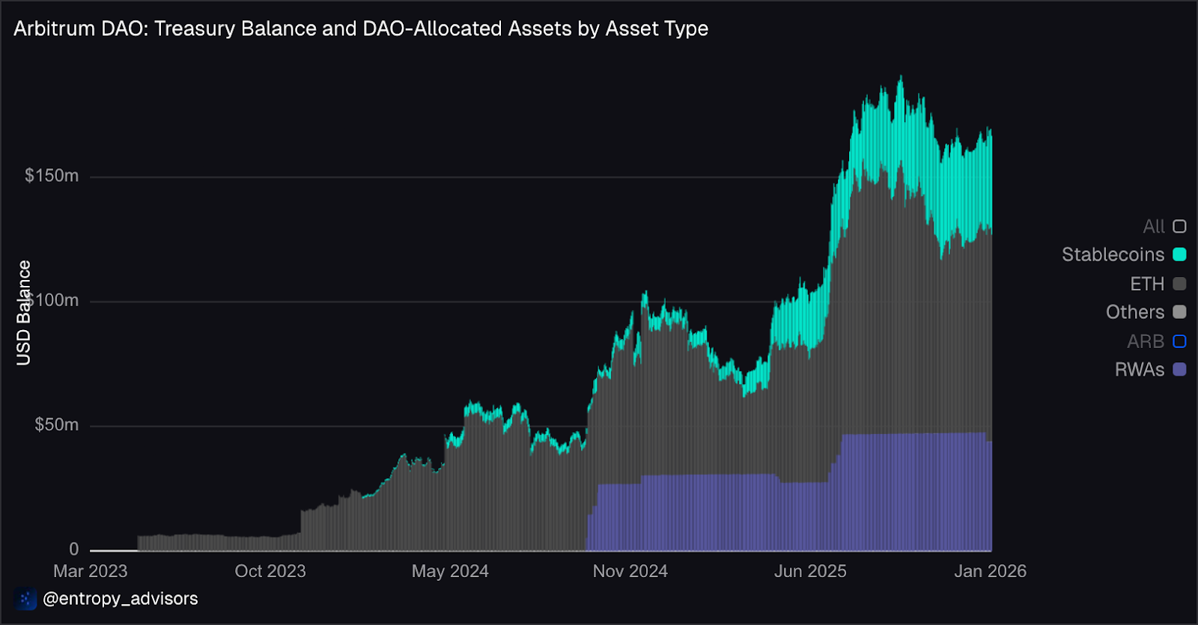Select the Stablecoins legend label
The height and width of the screenshot is (625, 1198).
(x=1113, y=254)
